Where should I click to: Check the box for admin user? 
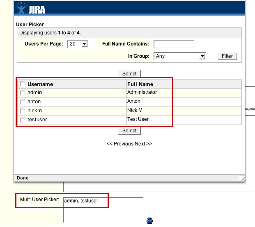[22, 93]
